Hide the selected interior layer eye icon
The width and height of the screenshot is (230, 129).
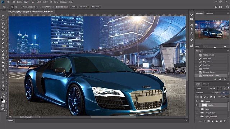(x=197, y=105)
